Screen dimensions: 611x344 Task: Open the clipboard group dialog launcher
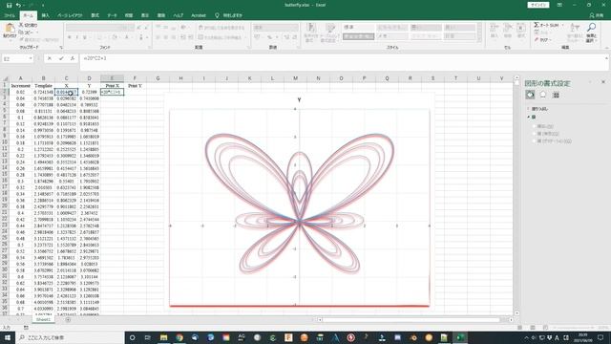pos(61,48)
